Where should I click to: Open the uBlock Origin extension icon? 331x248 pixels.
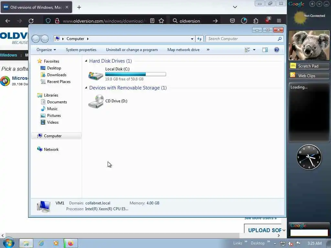(267, 20)
